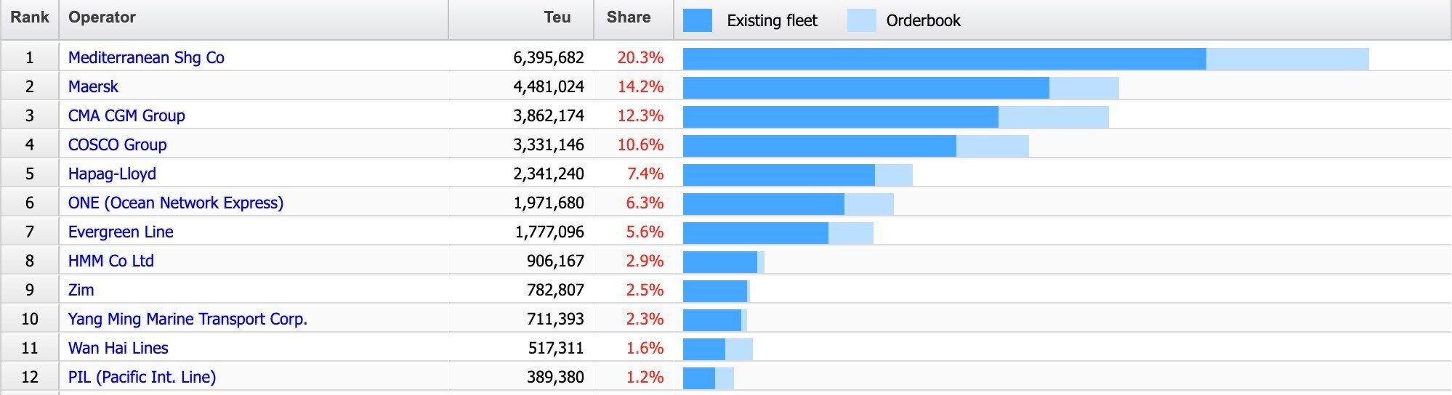1452x395 pixels.
Task: Select the COSCO Group link
Action: (x=117, y=145)
